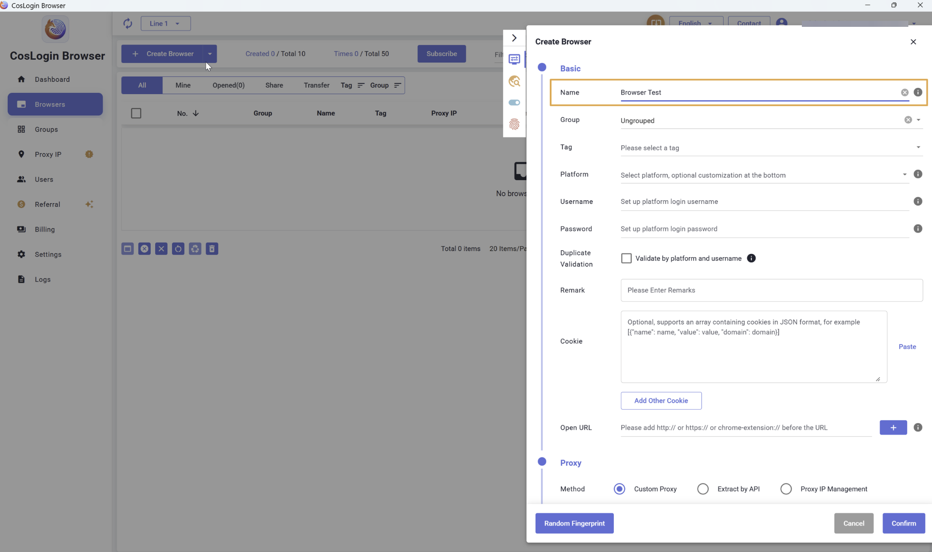The width and height of the screenshot is (932, 552).
Task: Click the orange search-globe icon in side strip
Action: pos(514,81)
